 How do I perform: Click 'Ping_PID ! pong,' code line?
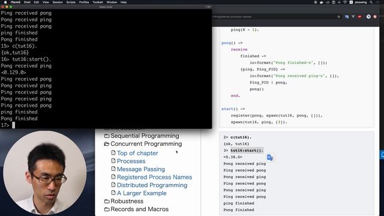point(268,83)
